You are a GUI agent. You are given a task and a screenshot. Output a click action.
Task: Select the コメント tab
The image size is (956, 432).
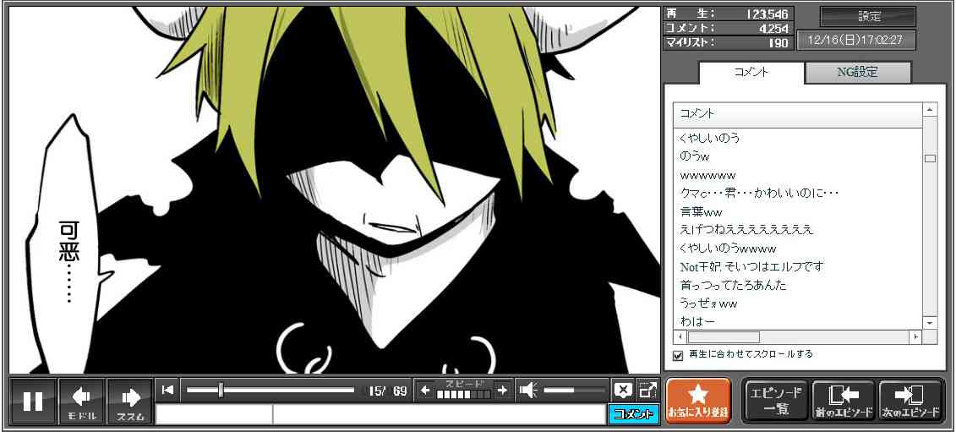pos(751,73)
